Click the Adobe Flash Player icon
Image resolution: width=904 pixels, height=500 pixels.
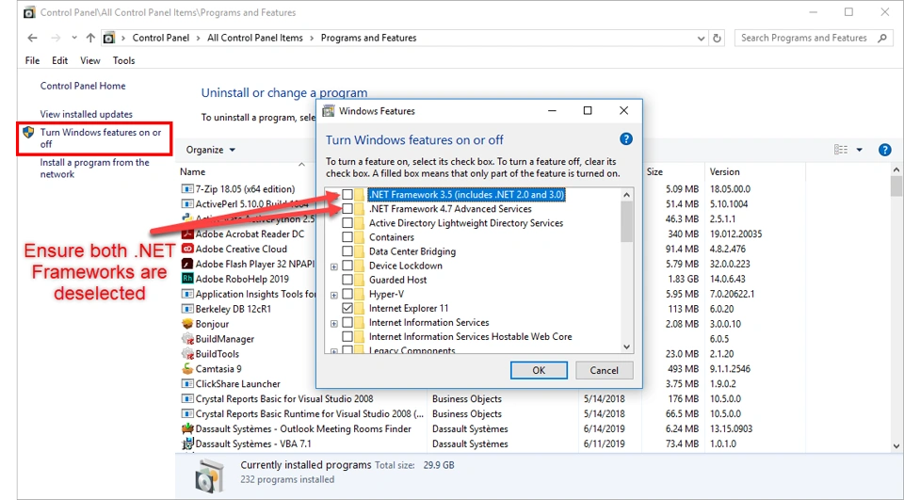pyautogui.click(x=186, y=264)
